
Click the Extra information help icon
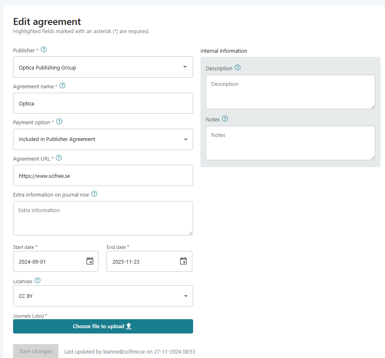94,194
